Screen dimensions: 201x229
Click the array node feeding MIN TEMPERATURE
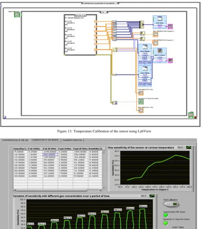point(142,39)
